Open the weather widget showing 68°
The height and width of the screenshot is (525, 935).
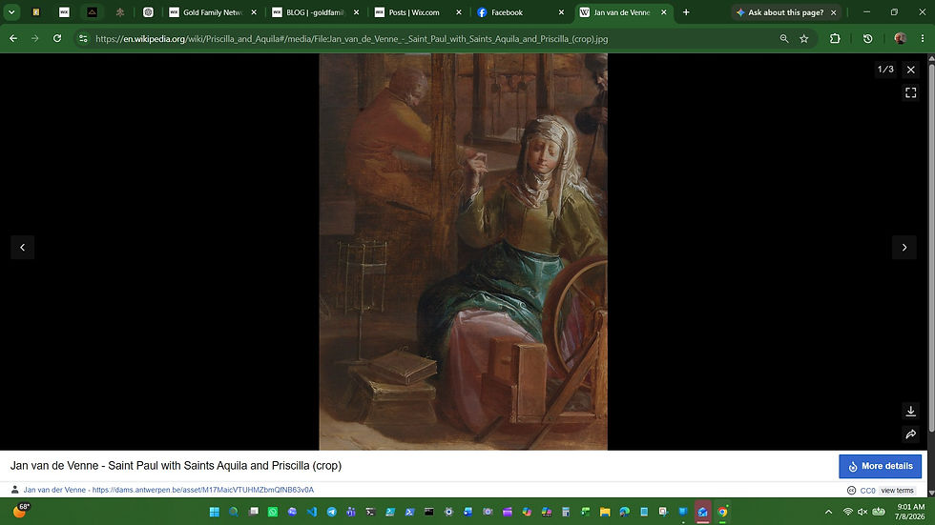coord(21,511)
